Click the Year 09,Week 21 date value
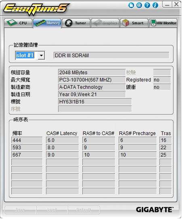The image size is (182, 219). [92, 94]
